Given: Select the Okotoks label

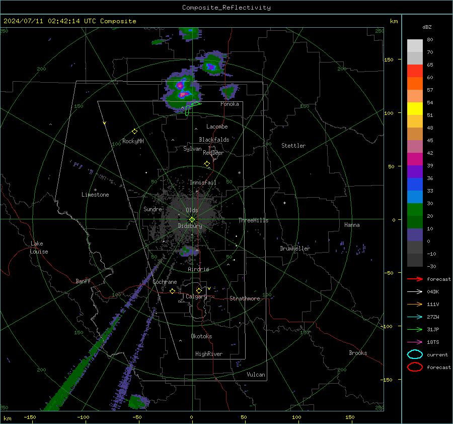Looking at the screenshot, I should 201,336.
